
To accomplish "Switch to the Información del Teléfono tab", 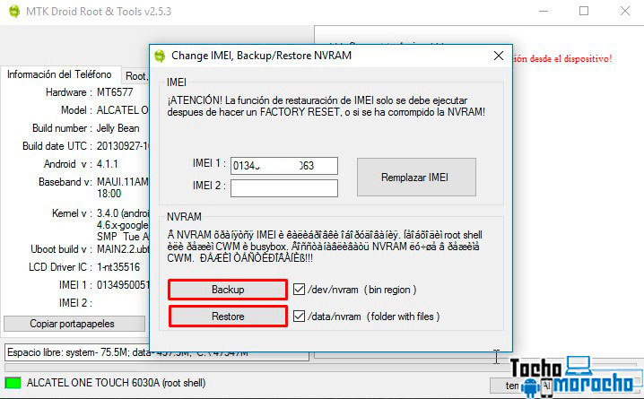I will 59,74.
